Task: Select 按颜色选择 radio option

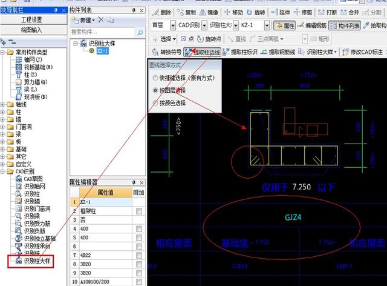Action: click(157, 102)
